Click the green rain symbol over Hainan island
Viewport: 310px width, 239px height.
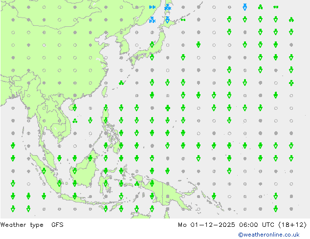75,108
